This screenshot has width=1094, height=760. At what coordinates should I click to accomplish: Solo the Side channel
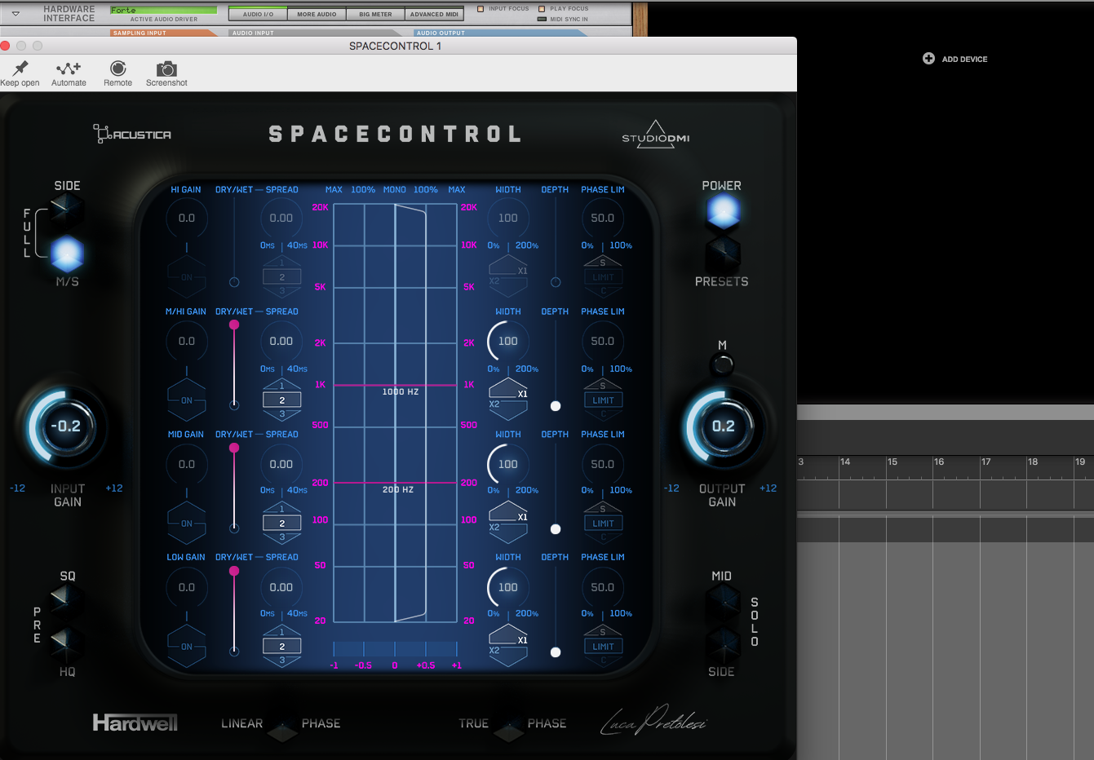tap(723, 643)
